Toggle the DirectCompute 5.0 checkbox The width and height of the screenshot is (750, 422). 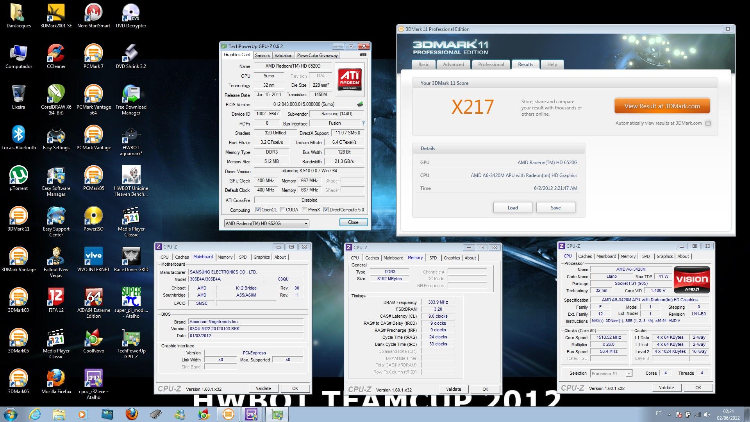point(326,210)
